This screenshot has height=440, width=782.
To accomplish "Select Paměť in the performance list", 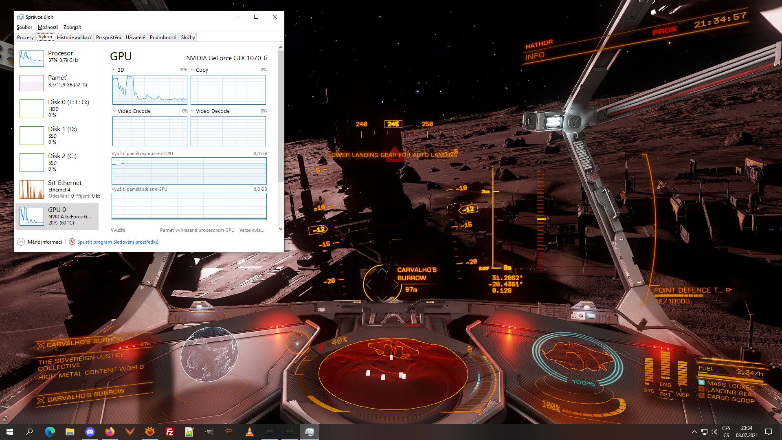I will click(x=57, y=82).
